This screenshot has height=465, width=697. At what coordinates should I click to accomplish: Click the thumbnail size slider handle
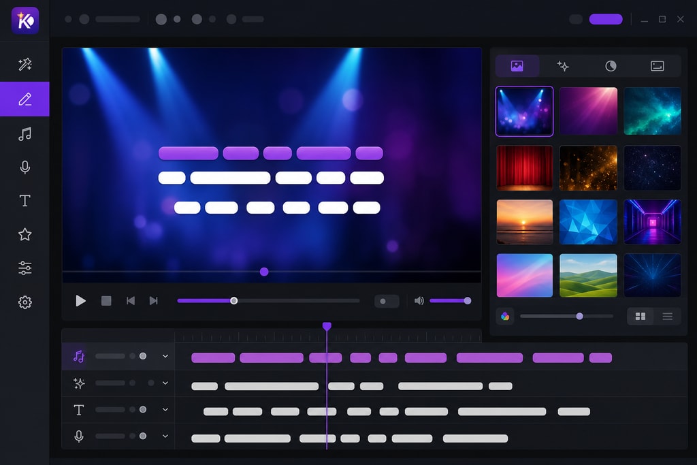click(x=579, y=317)
